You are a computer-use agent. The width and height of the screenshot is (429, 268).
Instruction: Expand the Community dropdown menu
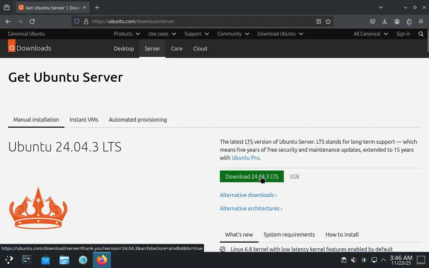tap(233, 34)
